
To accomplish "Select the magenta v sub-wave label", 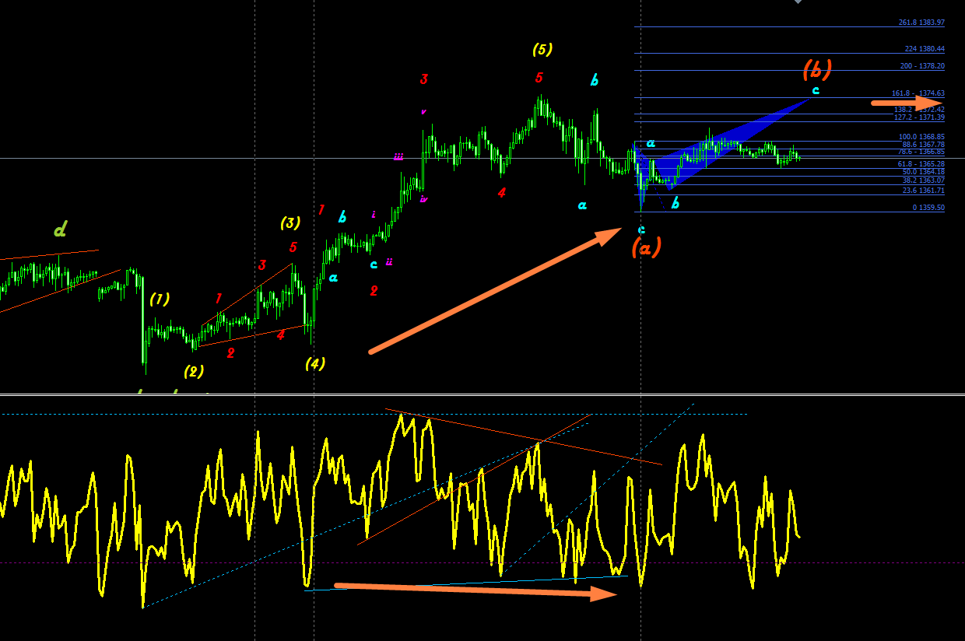I will tap(423, 111).
